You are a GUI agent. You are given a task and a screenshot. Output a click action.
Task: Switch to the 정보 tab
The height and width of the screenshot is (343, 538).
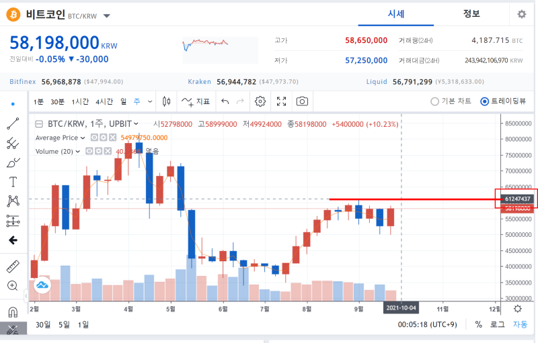click(471, 14)
